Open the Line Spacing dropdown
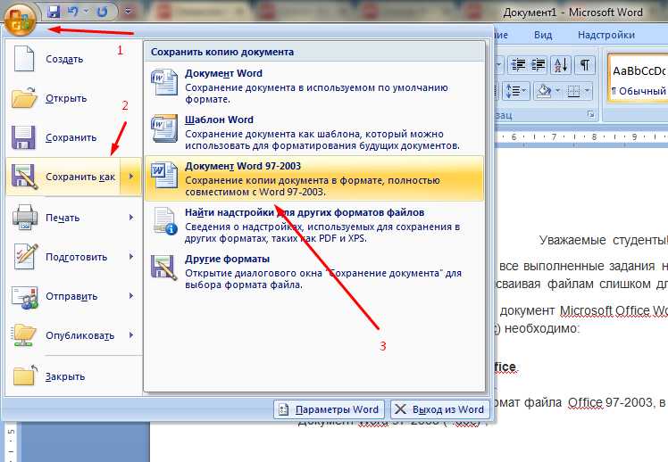Viewport: 668px width, 462px height. pos(516,91)
